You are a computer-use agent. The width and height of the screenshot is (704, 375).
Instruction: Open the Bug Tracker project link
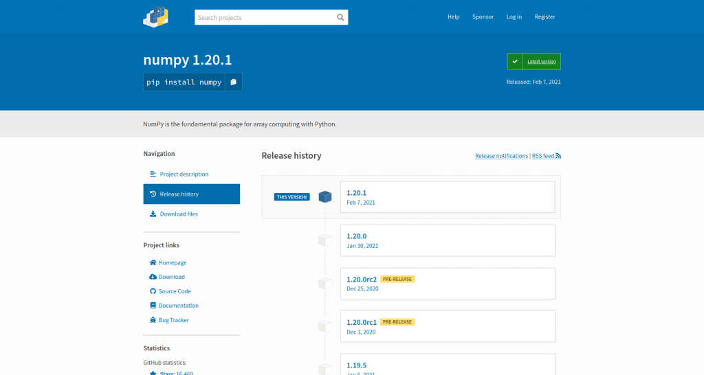(x=173, y=320)
